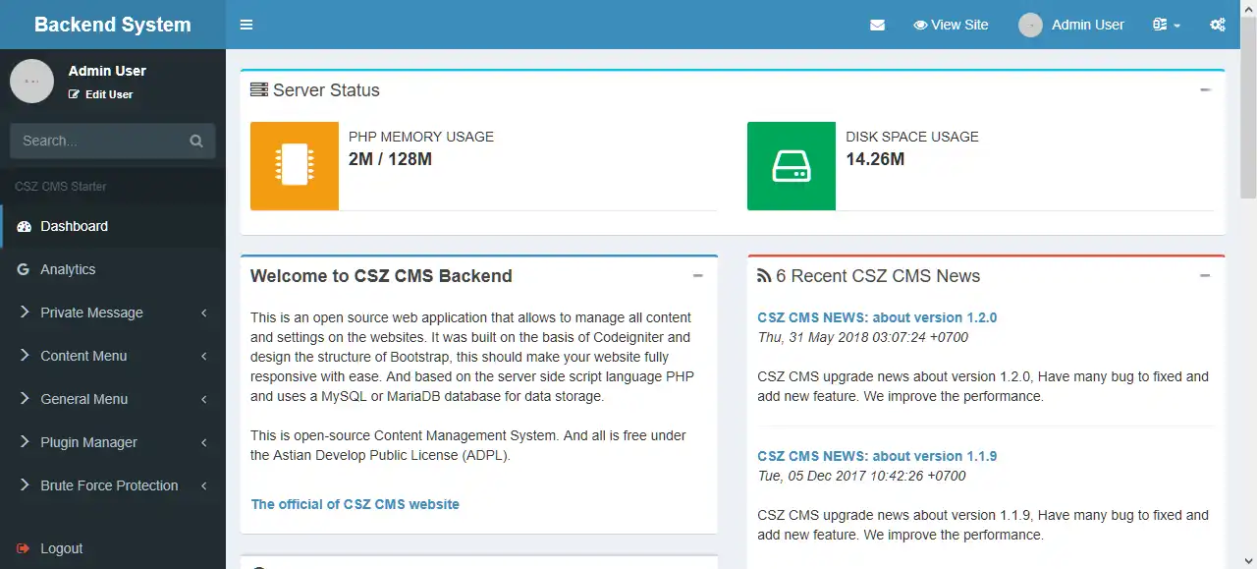1257x569 pixels.
Task: Open the official CSZ CMS website link
Action: point(355,504)
